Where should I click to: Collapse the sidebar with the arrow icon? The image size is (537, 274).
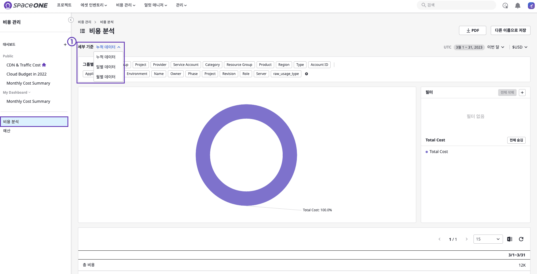pos(71,20)
